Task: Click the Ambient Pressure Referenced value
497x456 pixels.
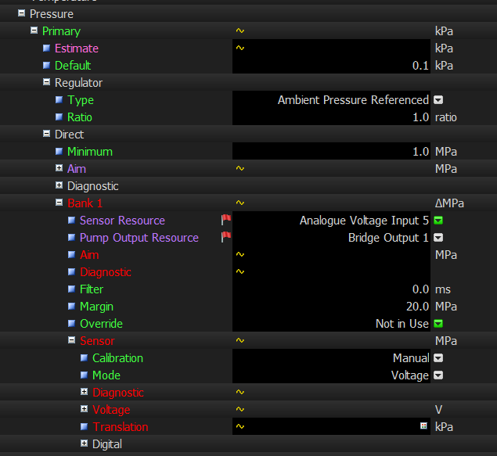Action: point(353,100)
